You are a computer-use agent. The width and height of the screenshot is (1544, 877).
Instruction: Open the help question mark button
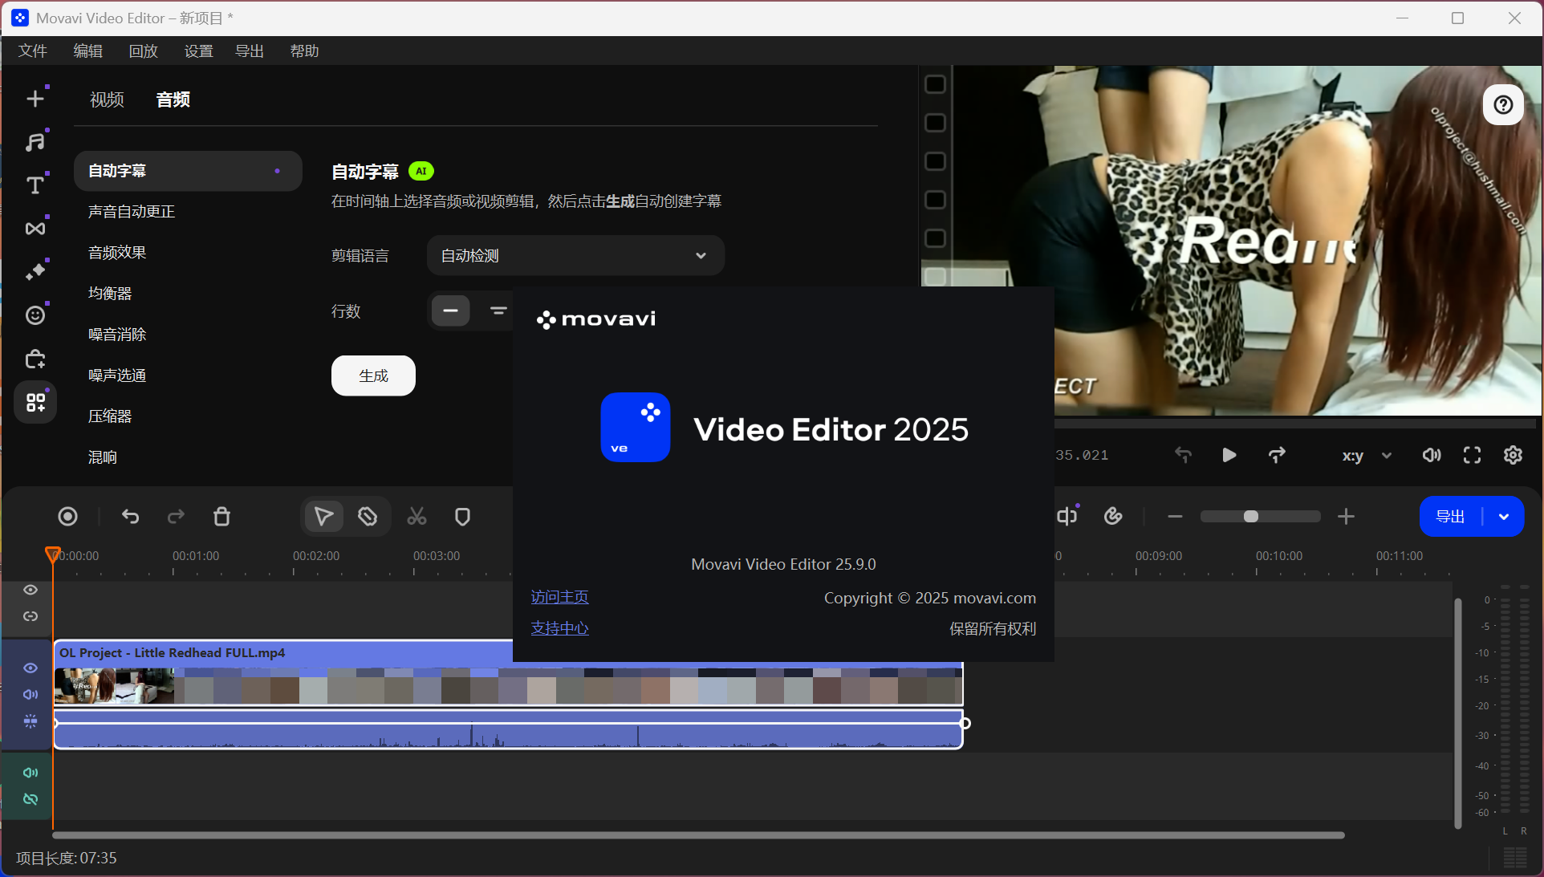pyautogui.click(x=1503, y=105)
